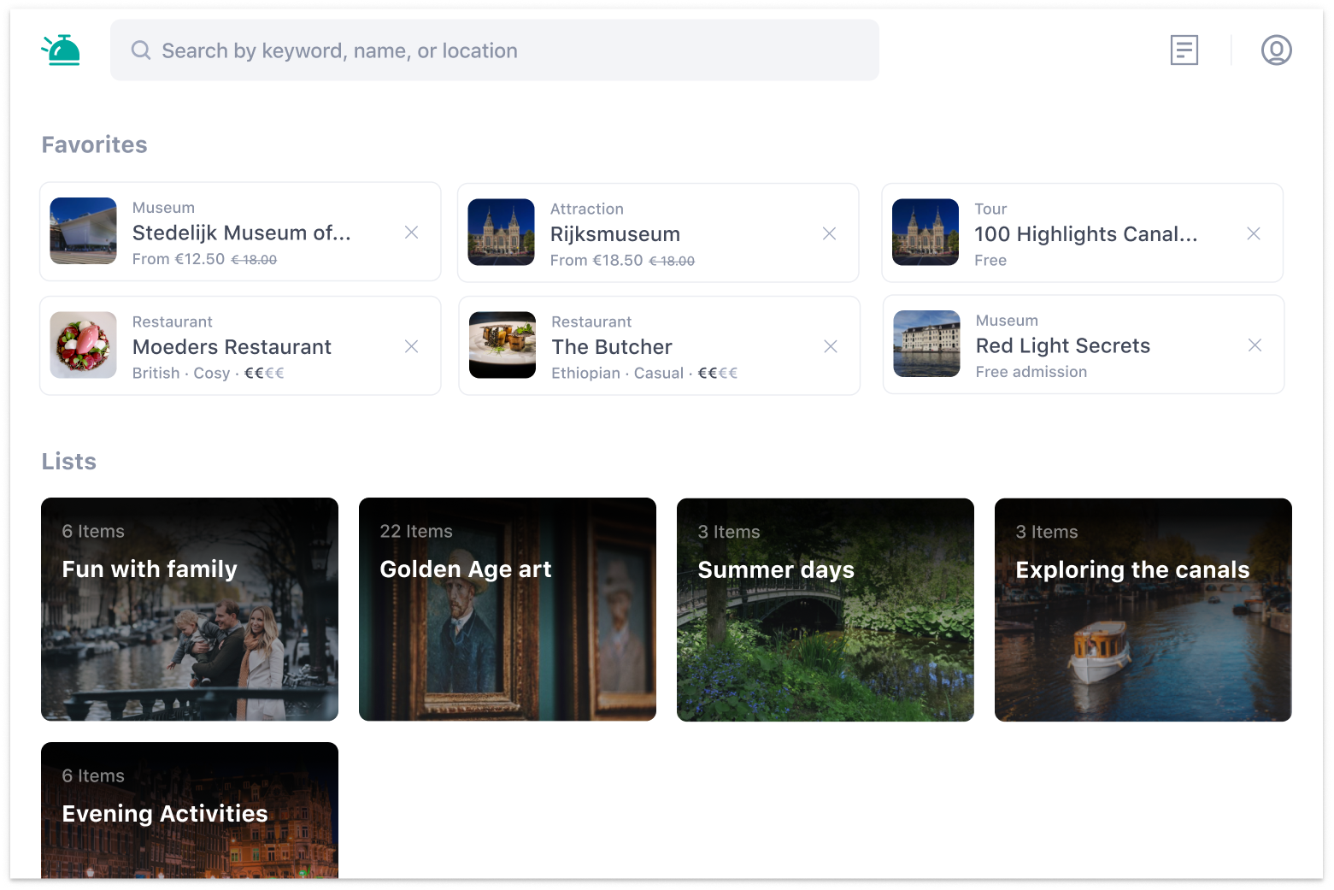Remove 100 Highlights Canal tour favorite
The image size is (1334, 890).
click(x=1254, y=233)
